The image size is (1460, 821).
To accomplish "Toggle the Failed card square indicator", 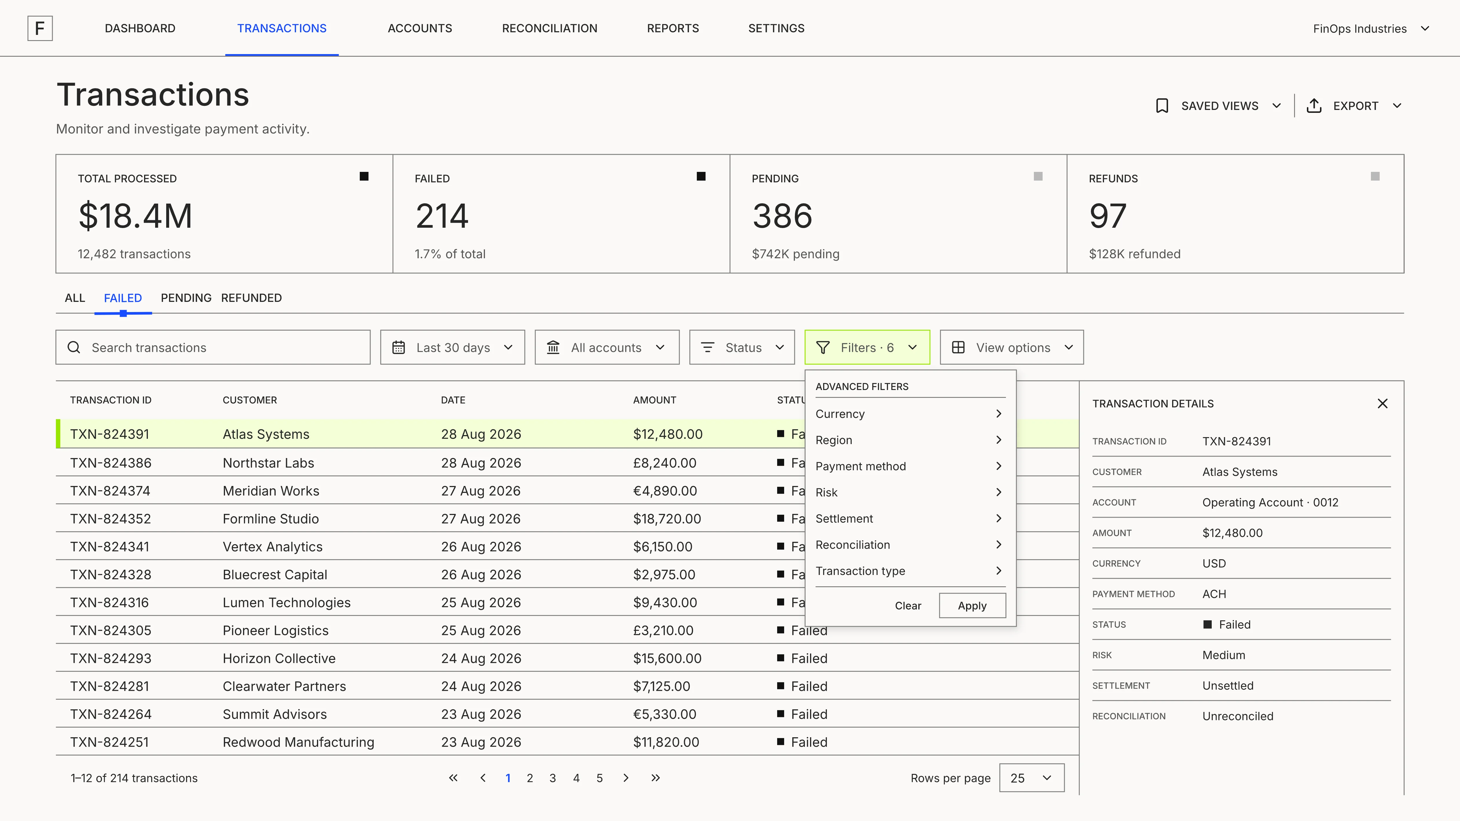I will (x=701, y=176).
